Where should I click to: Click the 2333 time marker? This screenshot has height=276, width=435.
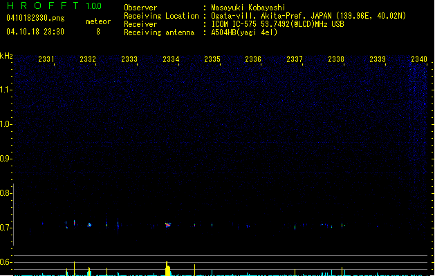[x=129, y=59]
